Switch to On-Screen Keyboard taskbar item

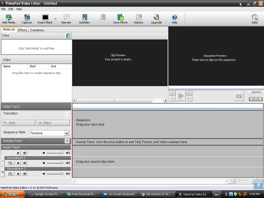[119, 194]
